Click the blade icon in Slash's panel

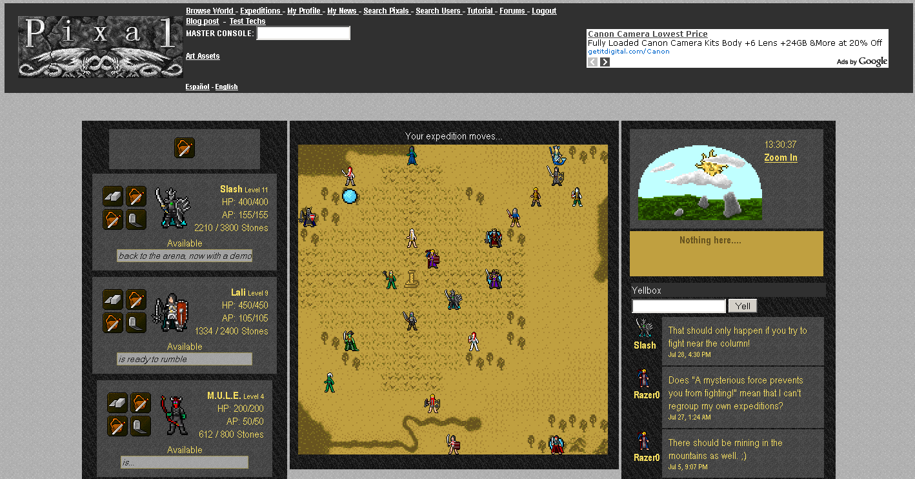[136, 219]
